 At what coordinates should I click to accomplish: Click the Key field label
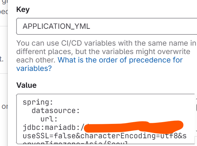pyautogui.click(x=23, y=9)
